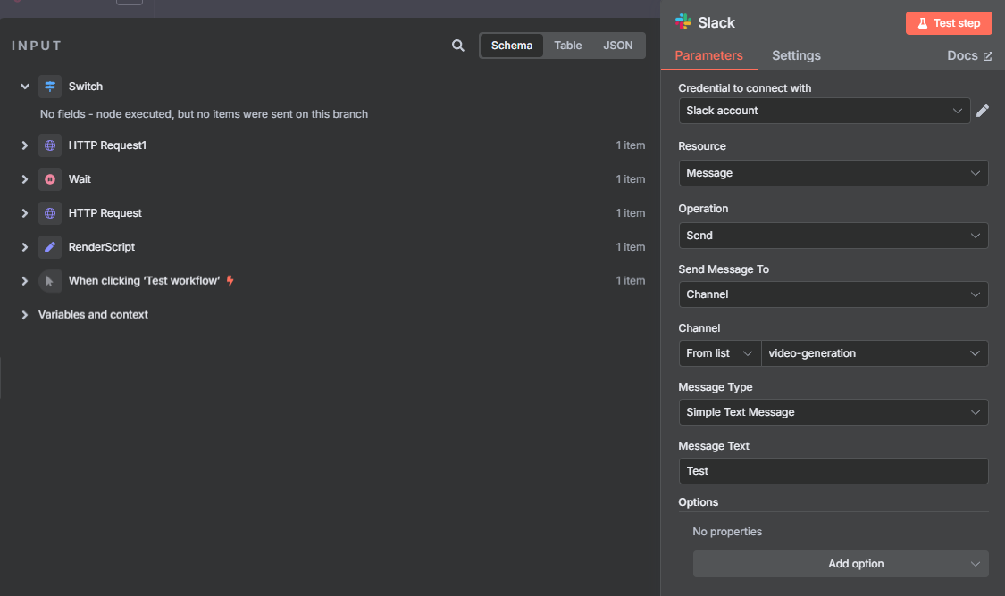Click the Switch node icon
The image size is (1005, 596).
click(x=50, y=87)
